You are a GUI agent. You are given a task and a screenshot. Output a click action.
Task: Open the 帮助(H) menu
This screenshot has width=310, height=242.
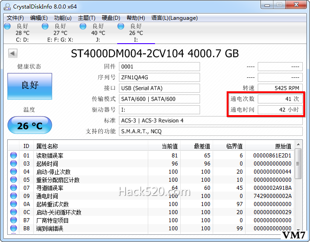[136, 18]
